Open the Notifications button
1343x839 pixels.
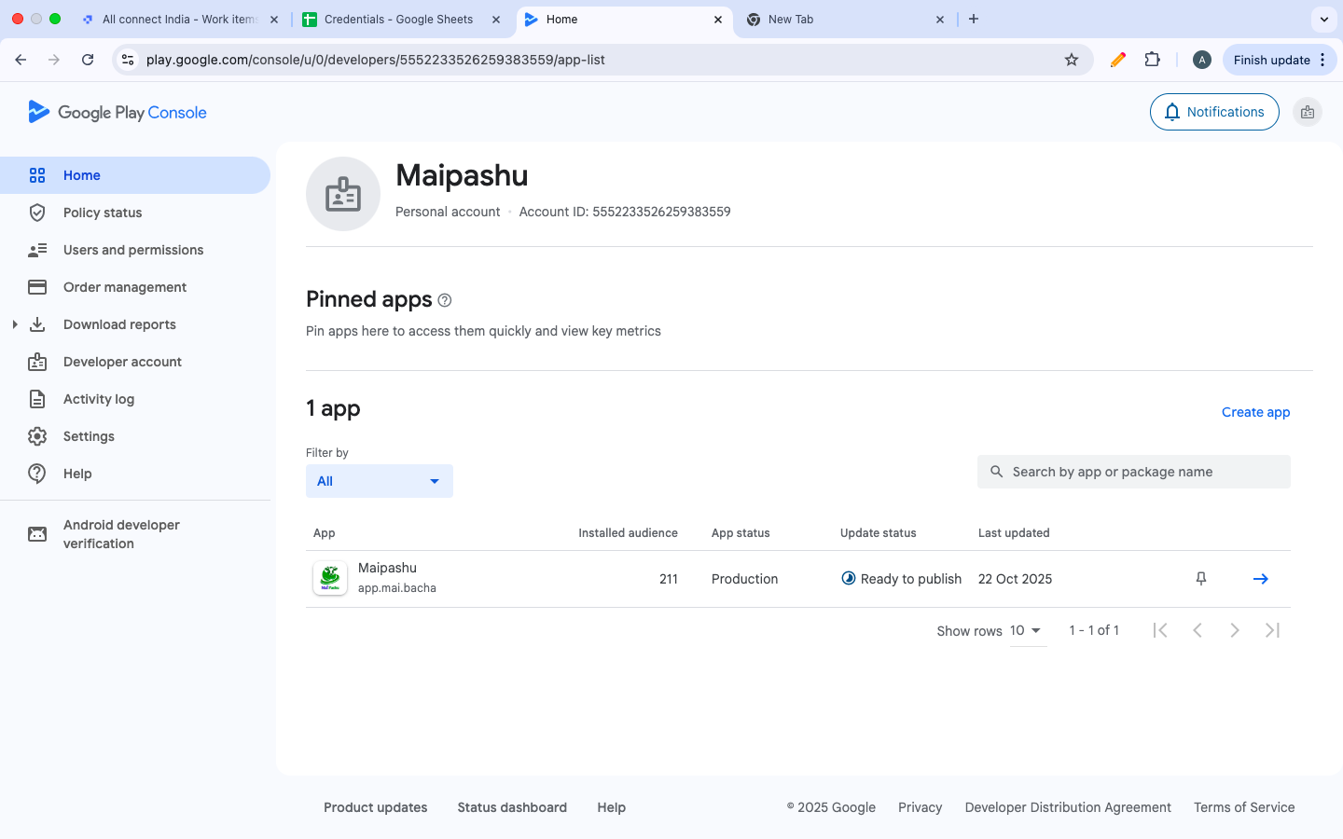point(1213,112)
